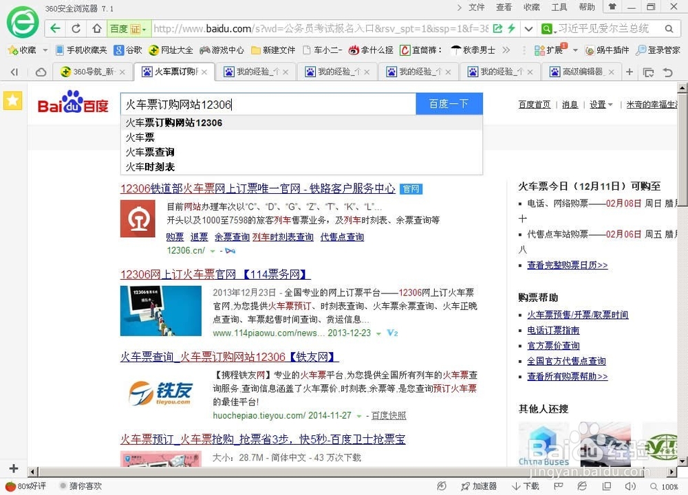Screen dimensions: 688x495
Task: Toggle the speaker mute icon
Action: (x=630, y=486)
